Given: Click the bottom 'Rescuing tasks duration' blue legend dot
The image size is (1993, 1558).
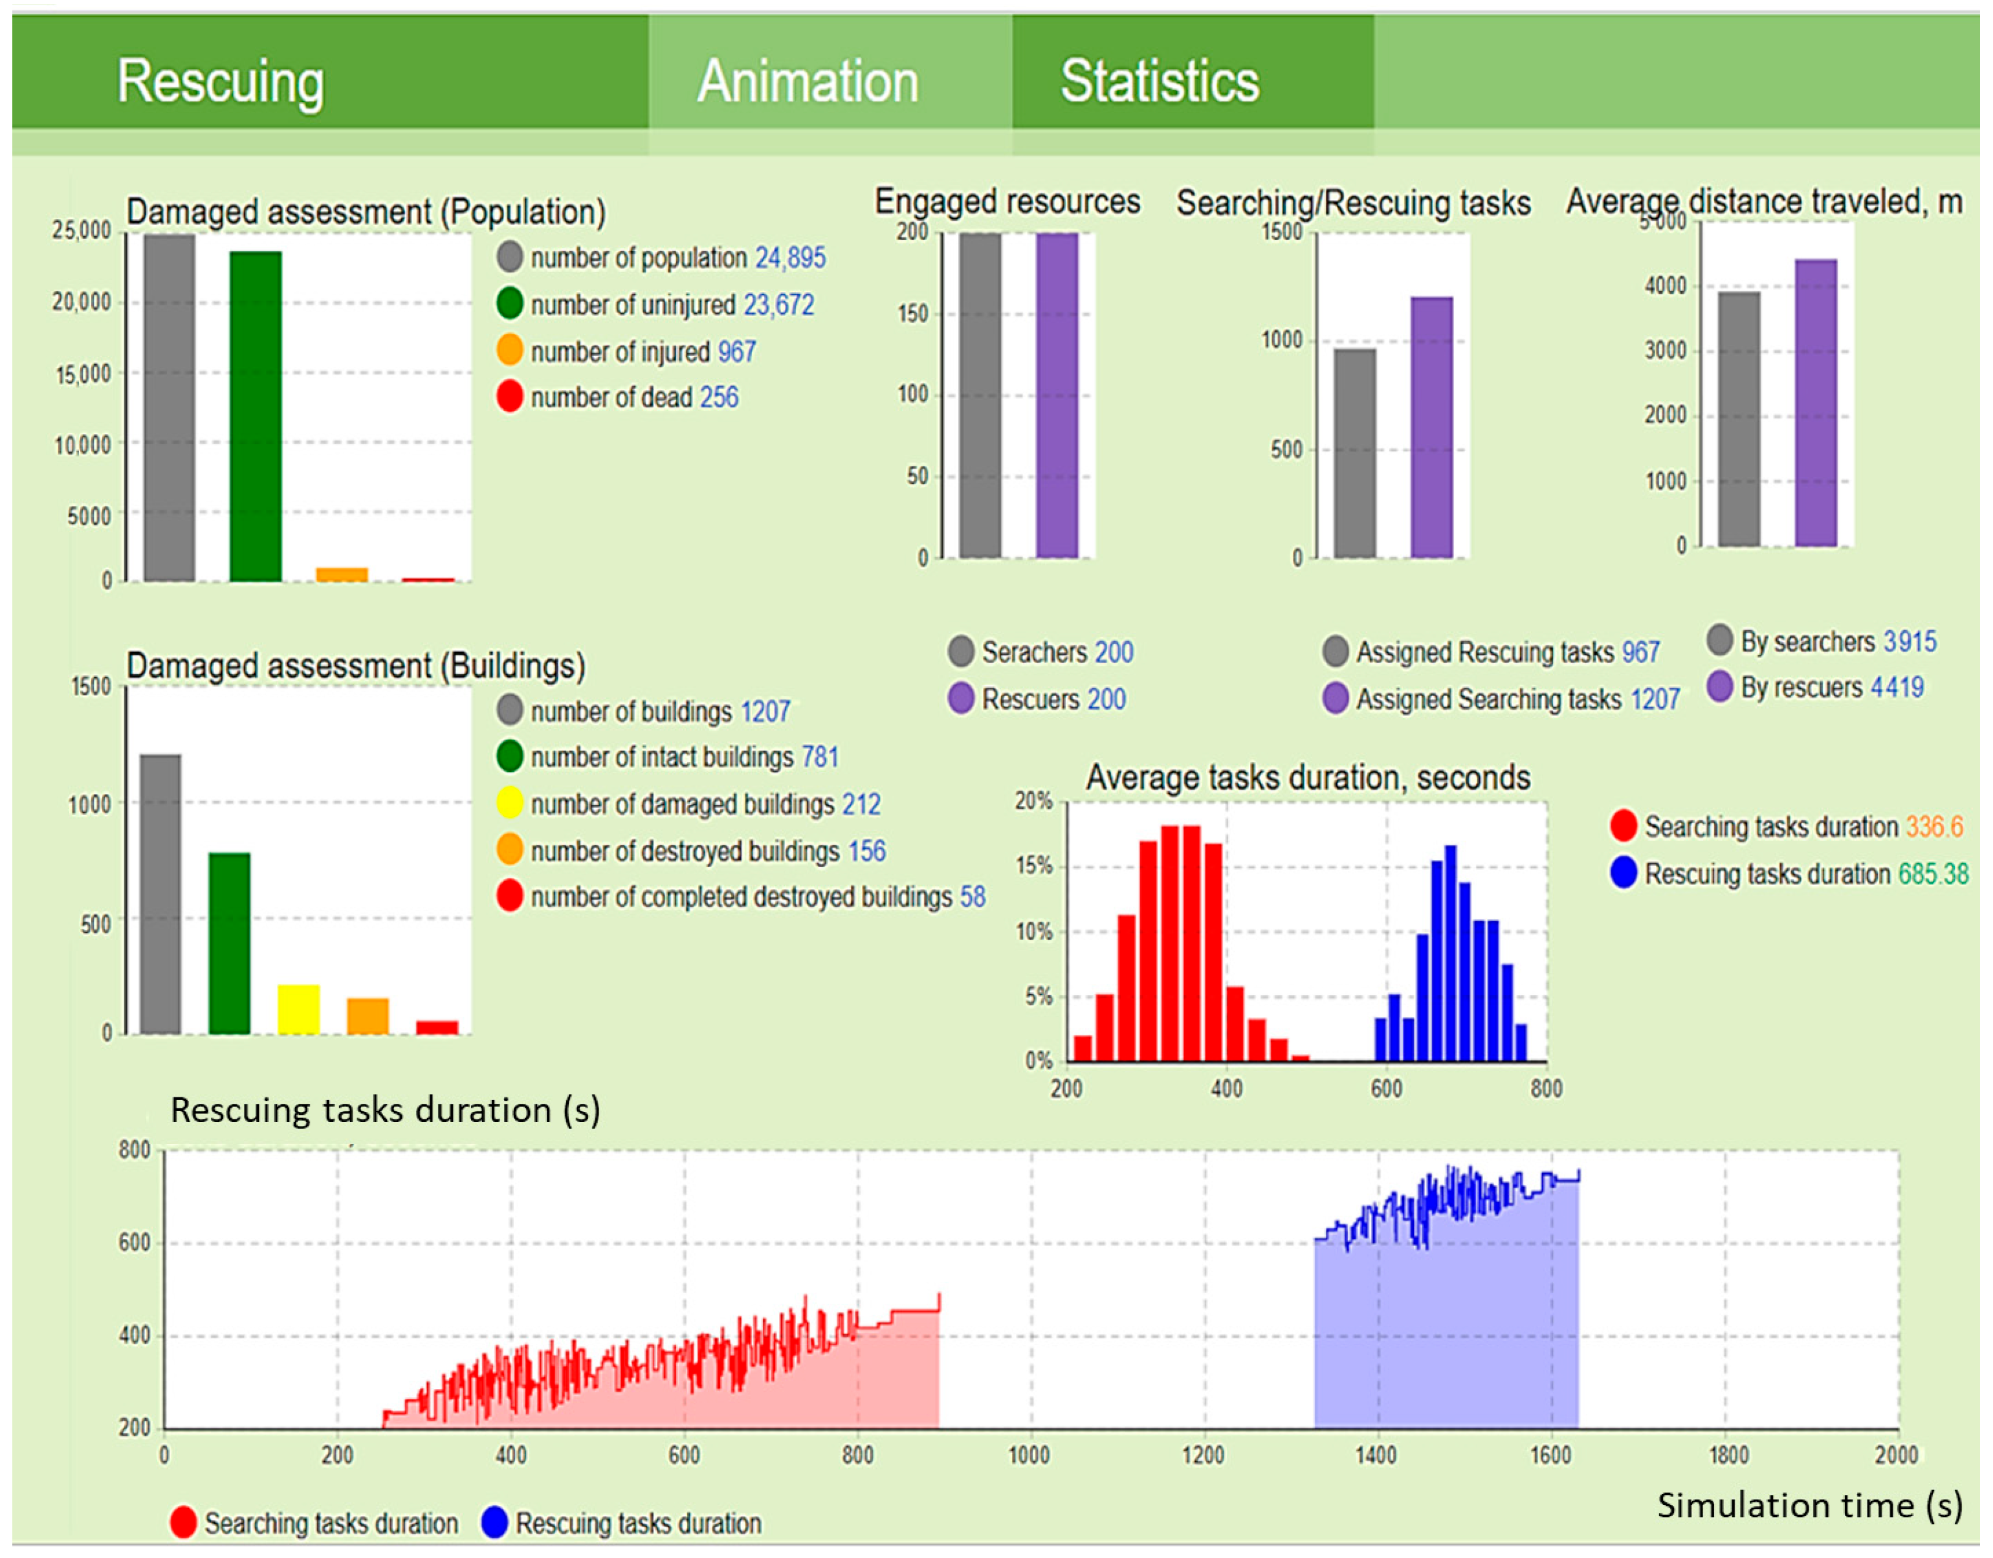Looking at the screenshot, I should pos(494,1522).
